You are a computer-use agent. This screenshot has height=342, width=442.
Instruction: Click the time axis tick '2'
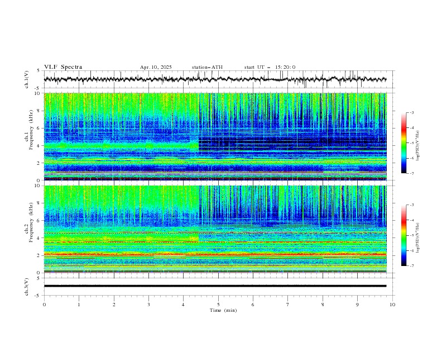tap(114, 305)
